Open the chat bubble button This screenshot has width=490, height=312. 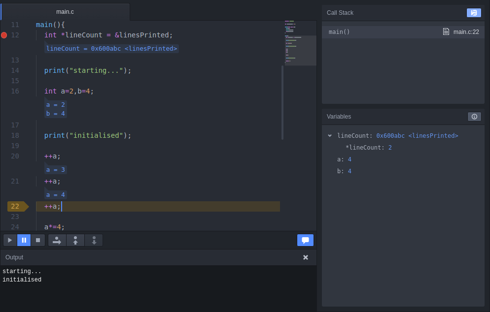(305, 240)
